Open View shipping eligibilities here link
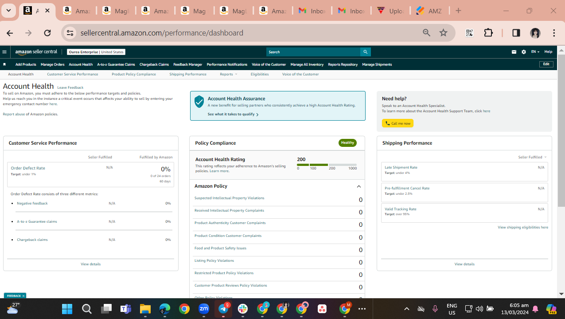The image size is (565, 319). [523, 227]
